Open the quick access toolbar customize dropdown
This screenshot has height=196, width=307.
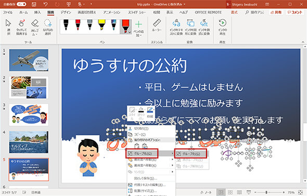point(91,4)
